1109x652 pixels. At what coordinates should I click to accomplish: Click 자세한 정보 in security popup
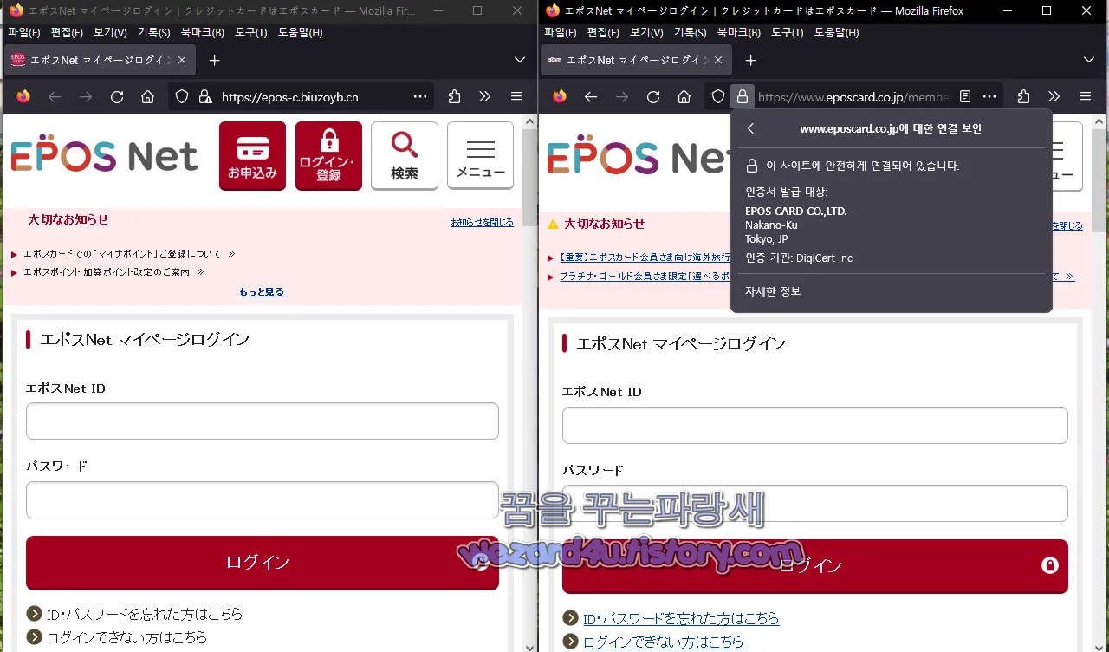(773, 291)
